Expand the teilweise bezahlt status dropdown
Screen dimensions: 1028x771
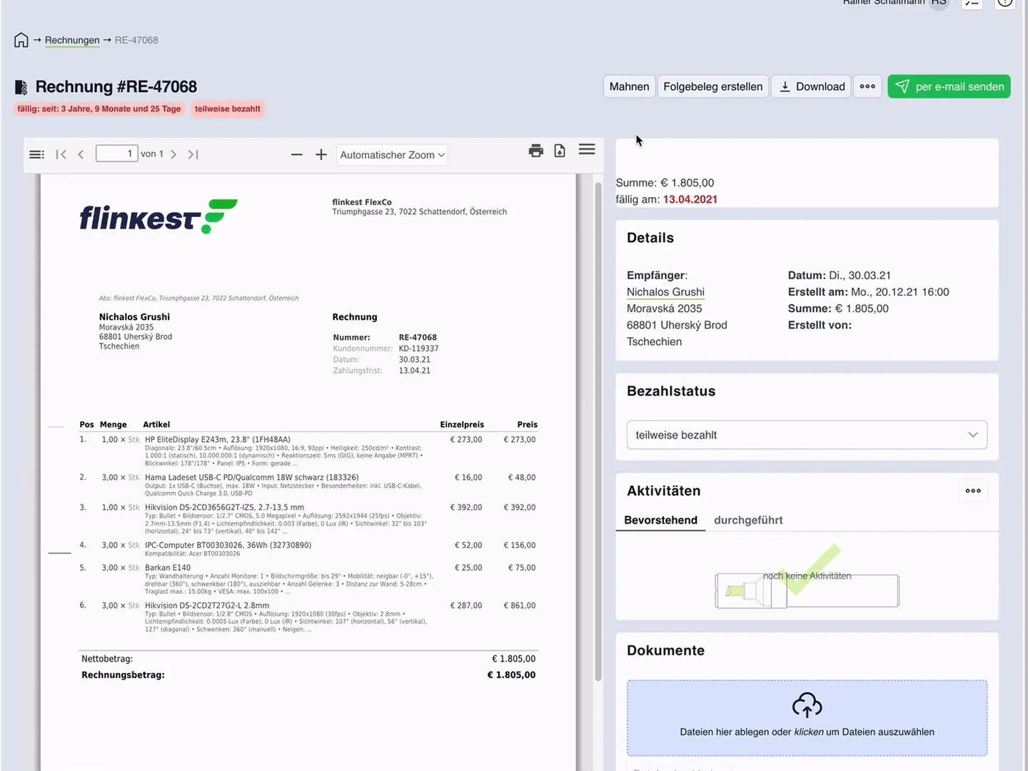807,435
